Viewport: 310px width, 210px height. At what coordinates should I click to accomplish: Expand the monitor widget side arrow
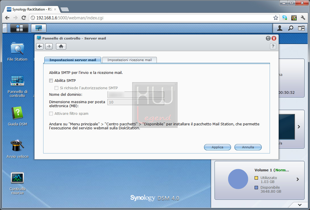299,127
